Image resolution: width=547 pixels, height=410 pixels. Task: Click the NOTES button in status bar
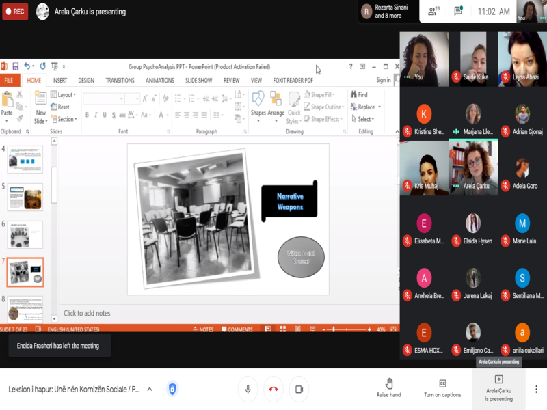tap(203, 329)
